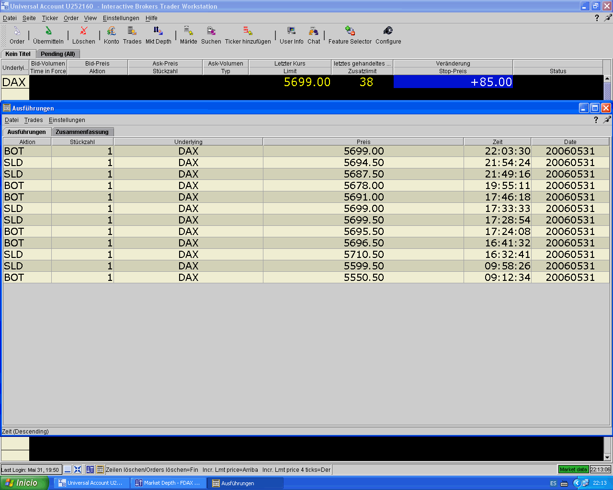
Task: Click the keyboard icon in system tray
Action: click(x=564, y=483)
